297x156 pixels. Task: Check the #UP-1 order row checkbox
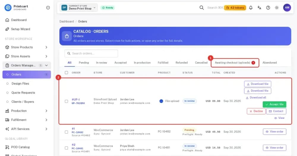point(66,101)
